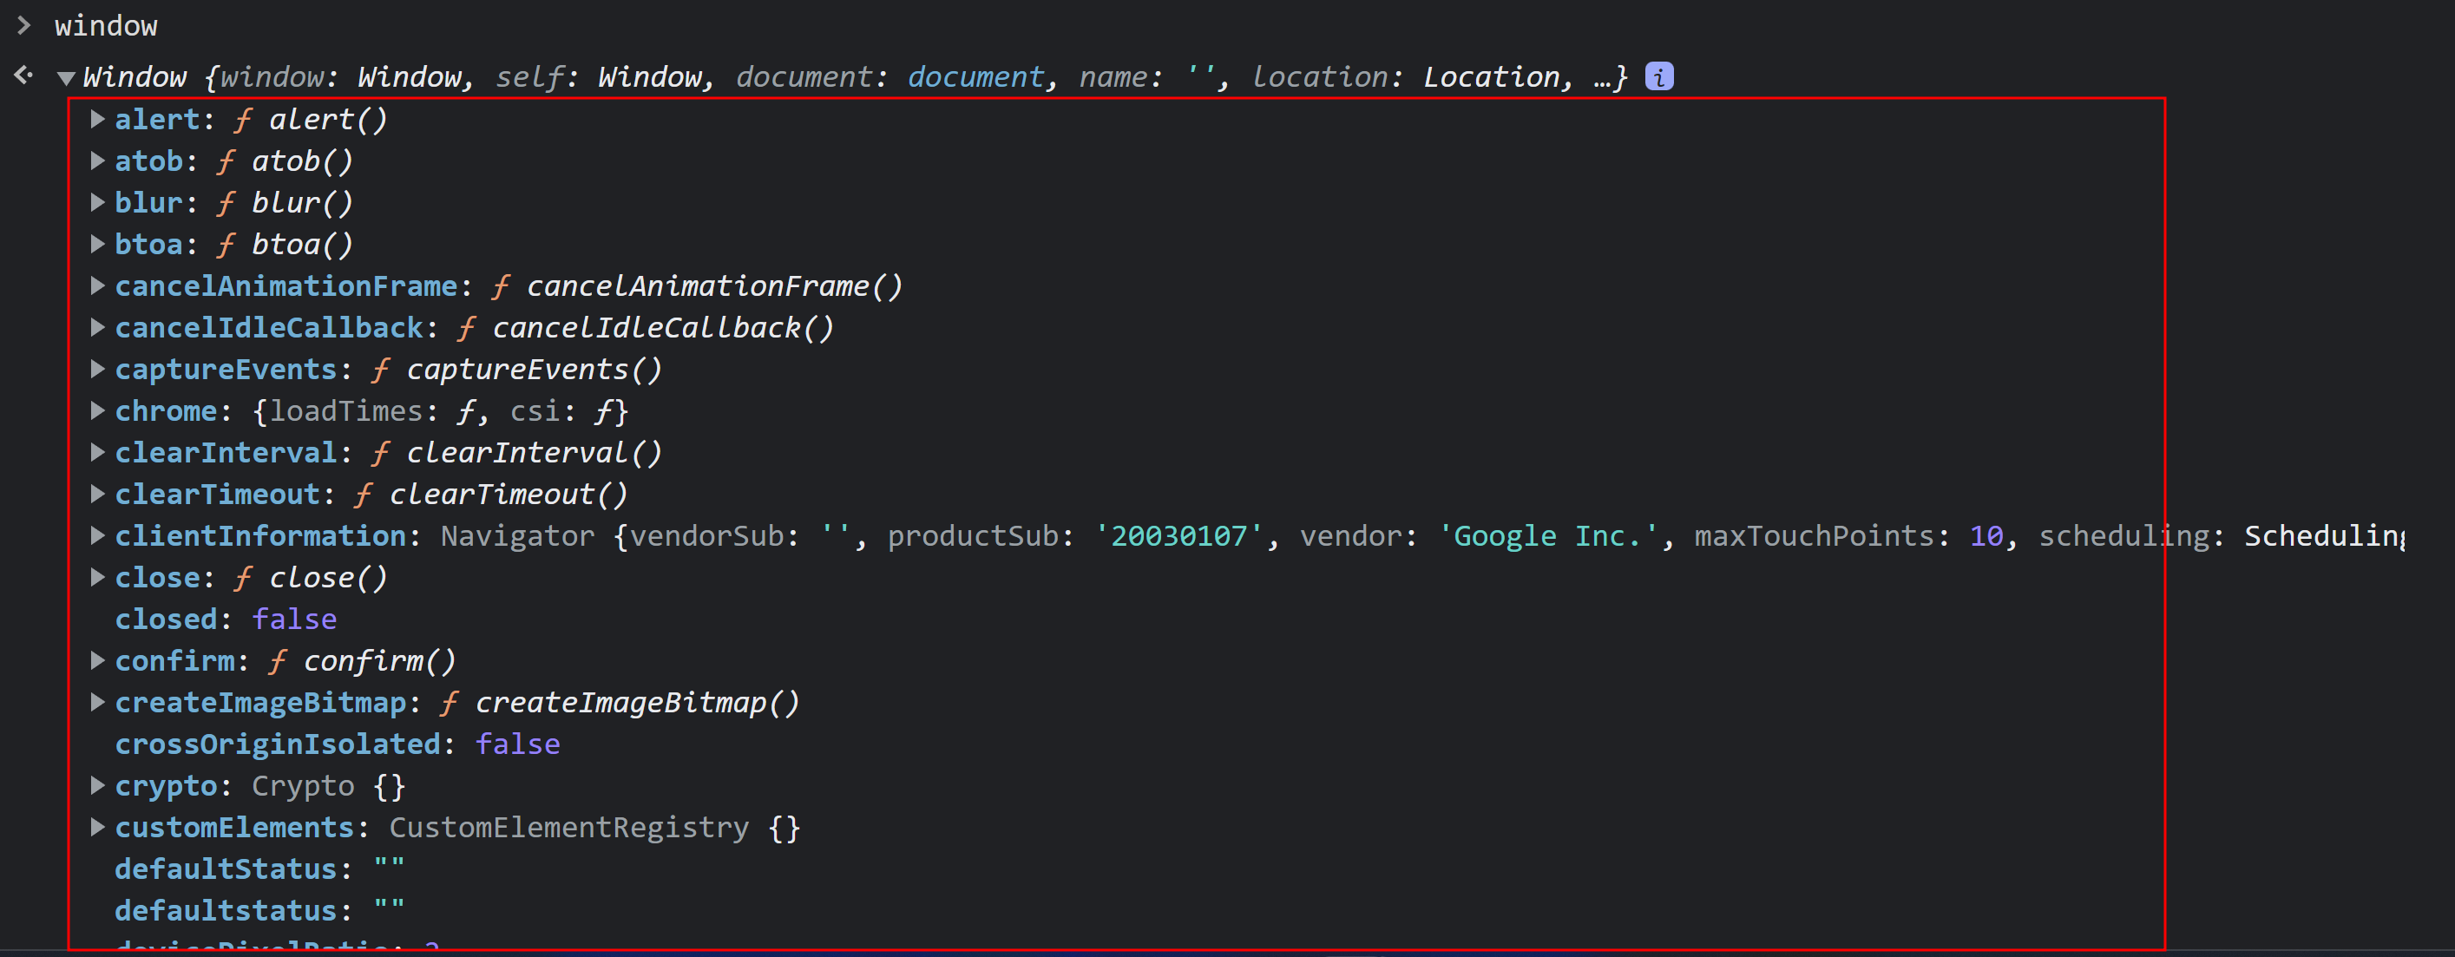The image size is (2455, 957).
Task: Click the info icon after Window summary
Action: pyautogui.click(x=1658, y=76)
